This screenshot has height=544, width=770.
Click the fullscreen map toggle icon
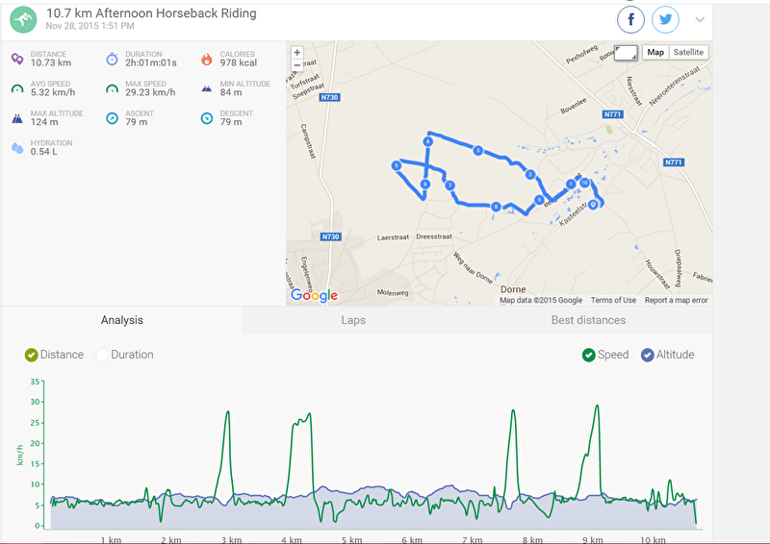coord(626,53)
